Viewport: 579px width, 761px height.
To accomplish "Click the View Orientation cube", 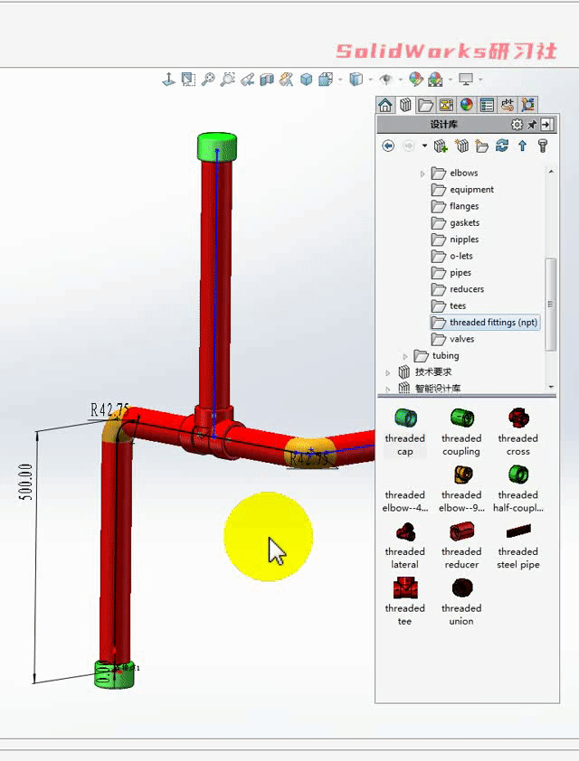I will [x=306, y=80].
